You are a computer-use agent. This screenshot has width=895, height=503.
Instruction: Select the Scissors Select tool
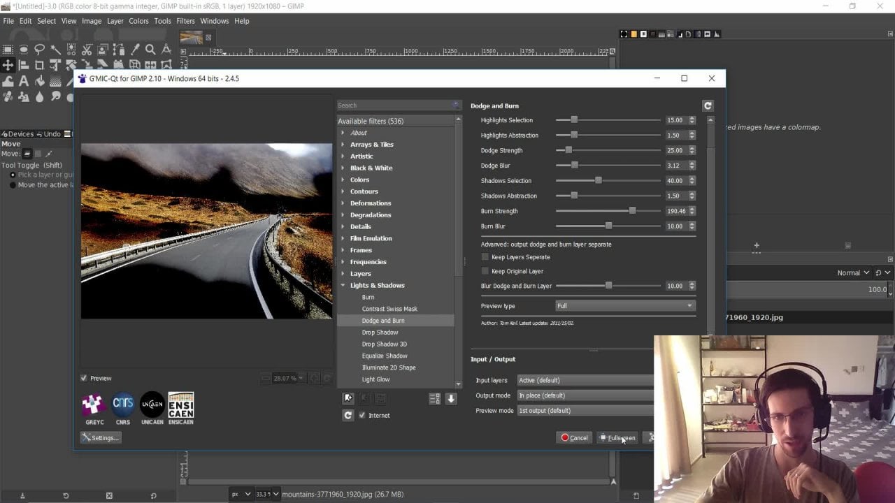pyautogui.click(x=87, y=50)
